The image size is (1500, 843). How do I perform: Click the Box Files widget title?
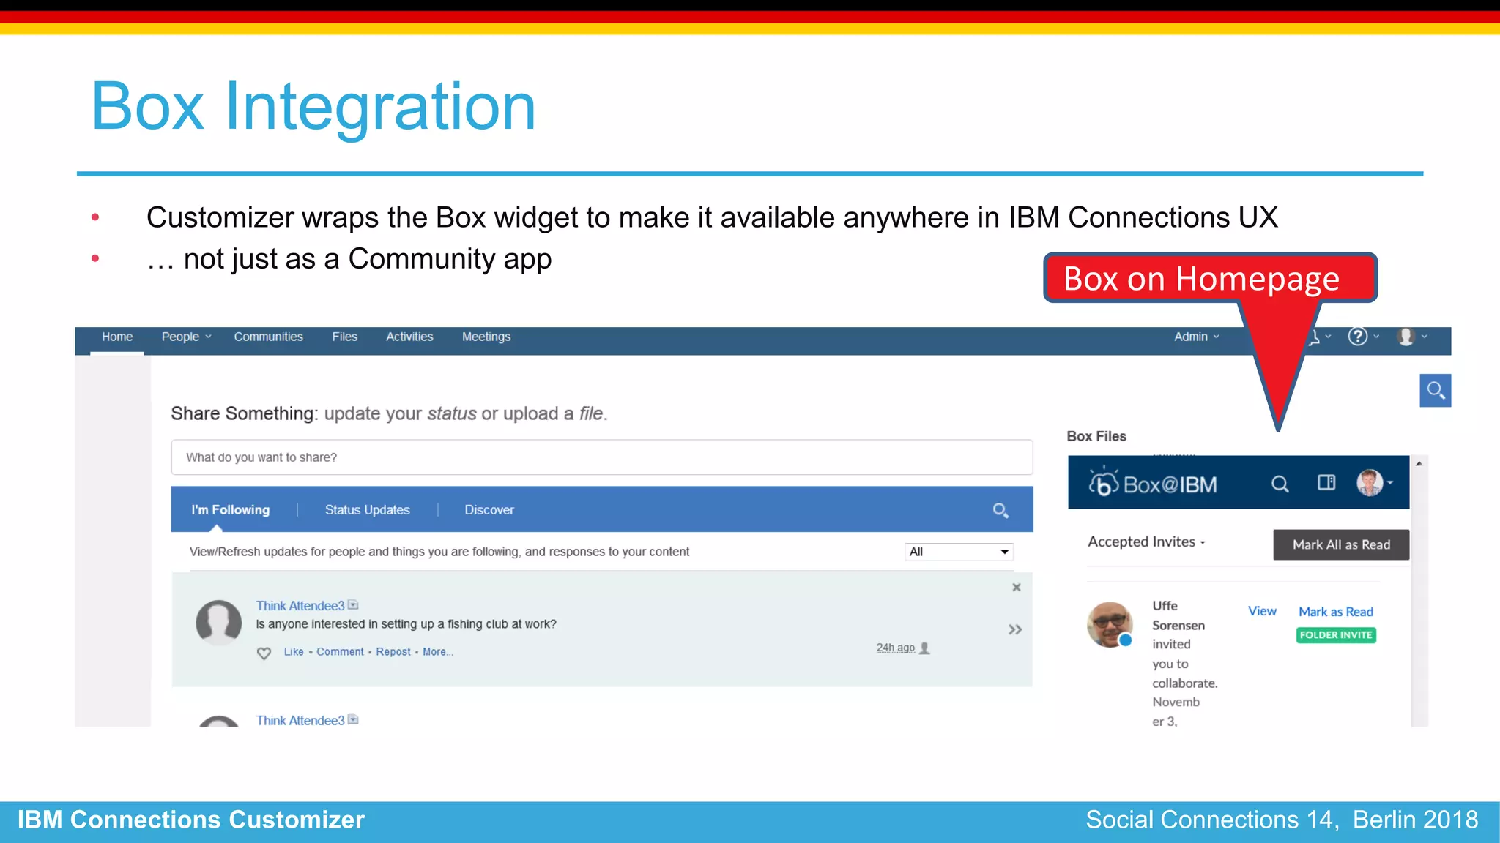(x=1096, y=436)
